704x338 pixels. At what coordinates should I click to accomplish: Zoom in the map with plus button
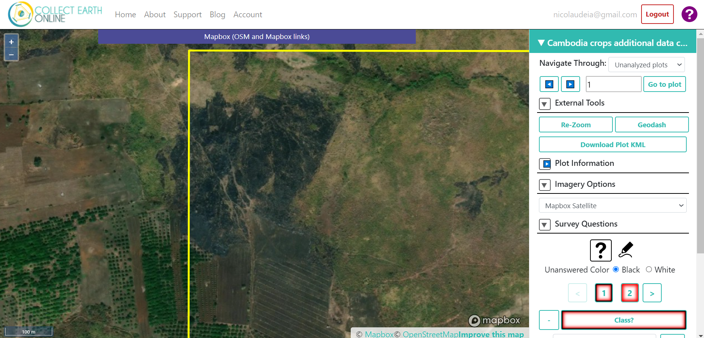click(11, 42)
